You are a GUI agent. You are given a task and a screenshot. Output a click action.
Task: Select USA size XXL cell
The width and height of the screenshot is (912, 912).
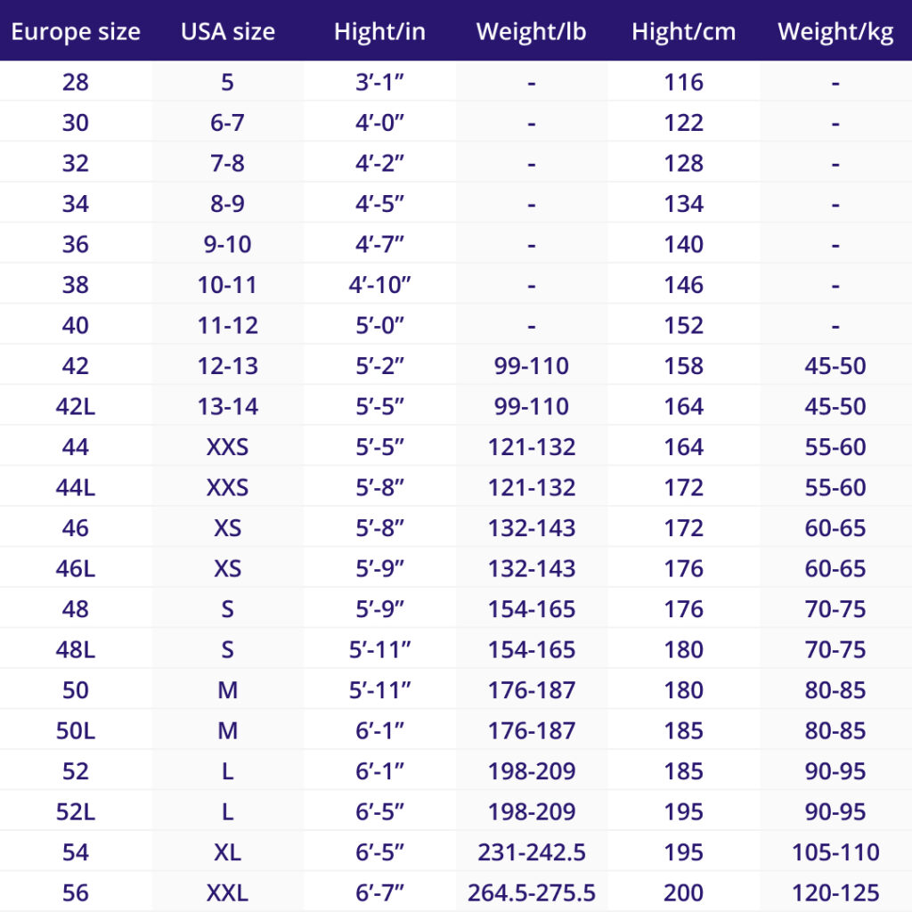[x=227, y=892]
